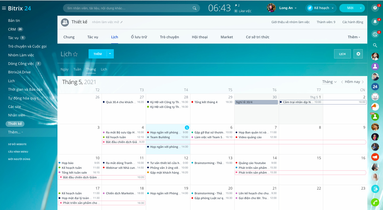Open the notifications bell icon
The height and width of the screenshot is (210, 383).
pyautogui.click(x=375, y=22)
